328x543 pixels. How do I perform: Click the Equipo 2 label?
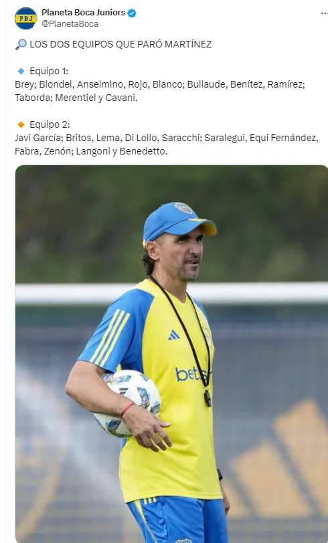point(50,124)
